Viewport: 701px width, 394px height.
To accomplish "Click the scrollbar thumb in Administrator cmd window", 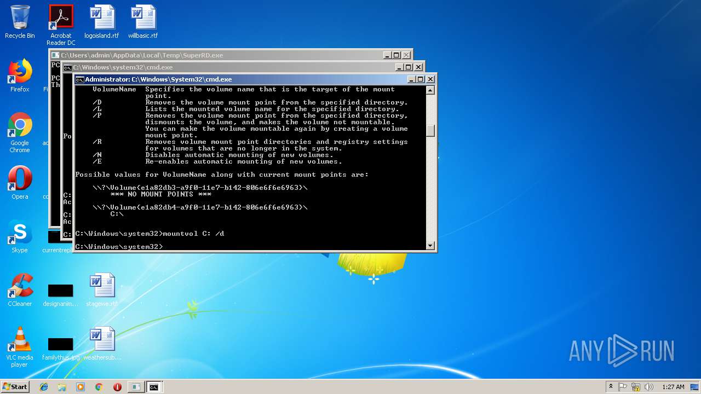I will (430, 131).
